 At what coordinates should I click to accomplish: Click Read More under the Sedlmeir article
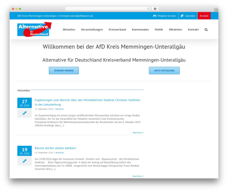pyautogui.click(x=138, y=133)
